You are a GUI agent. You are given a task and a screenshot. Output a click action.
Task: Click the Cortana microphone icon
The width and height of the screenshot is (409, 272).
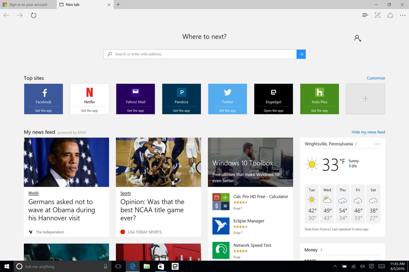pyautogui.click(x=106, y=266)
